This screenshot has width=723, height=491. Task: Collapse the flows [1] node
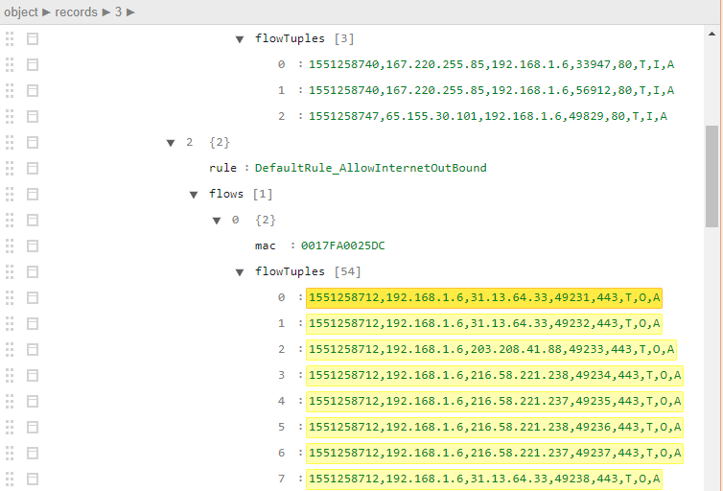pos(194,195)
